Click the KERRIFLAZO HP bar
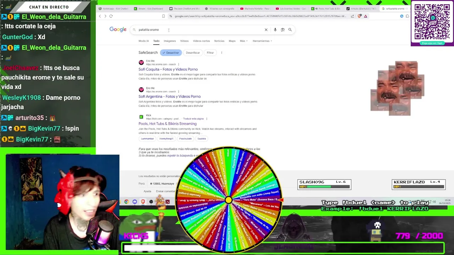The width and height of the screenshot is (454, 255). coord(419,187)
